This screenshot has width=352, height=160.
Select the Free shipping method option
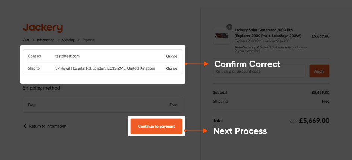point(102,105)
